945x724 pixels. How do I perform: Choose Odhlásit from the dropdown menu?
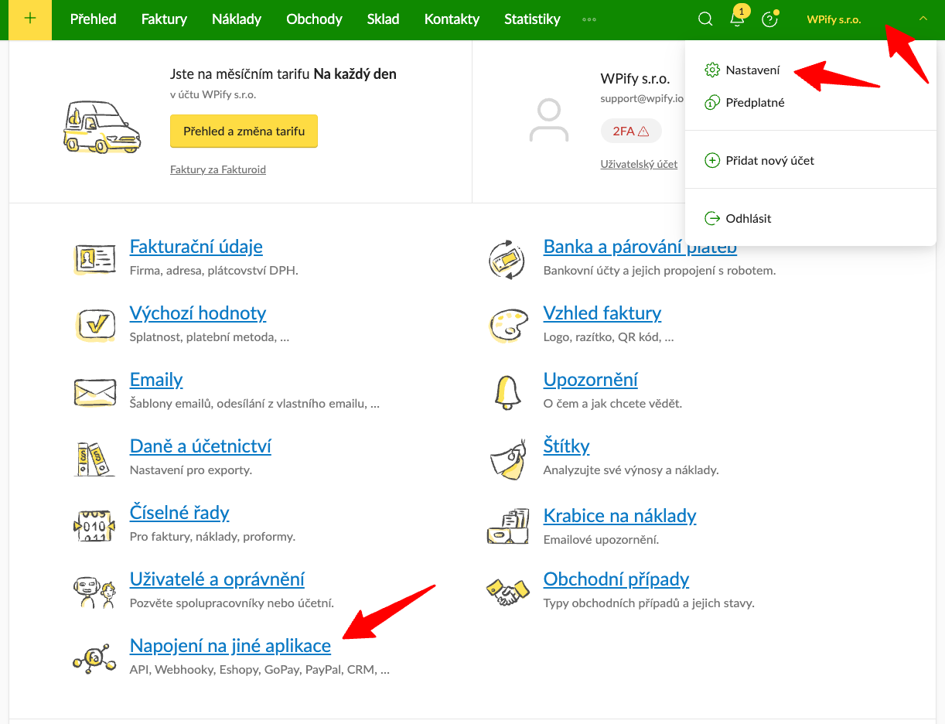748,219
